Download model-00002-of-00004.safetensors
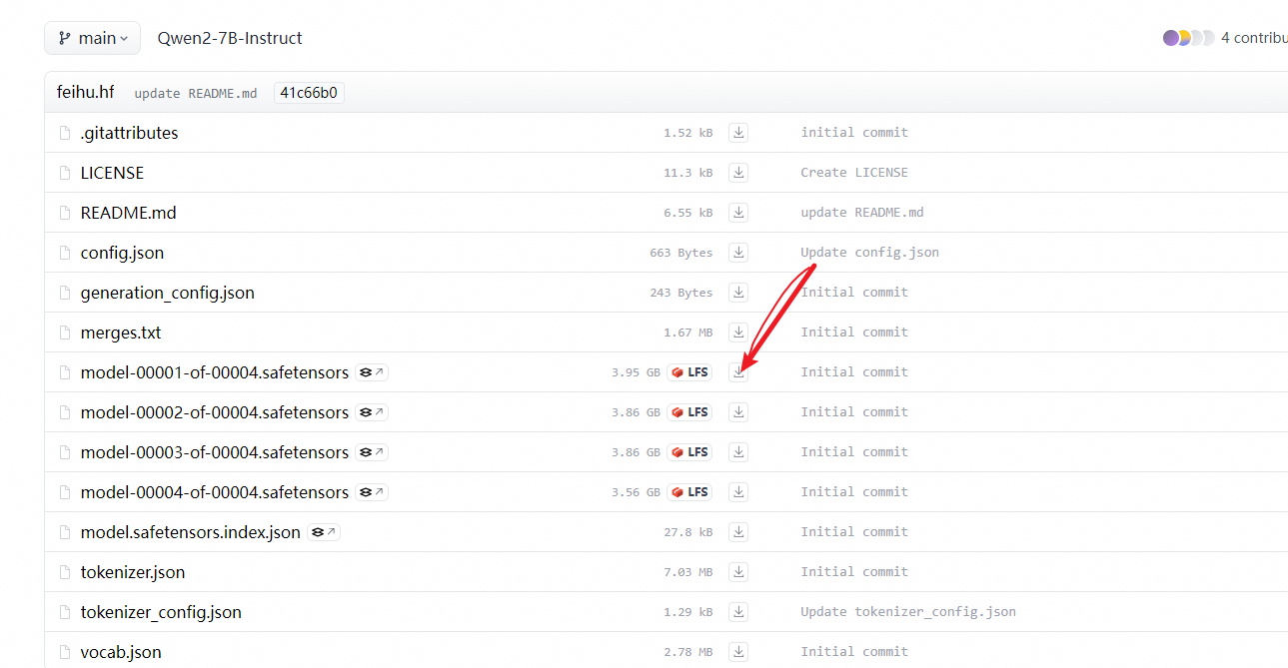This screenshot has height=668, width=1288. pos(738,411)
